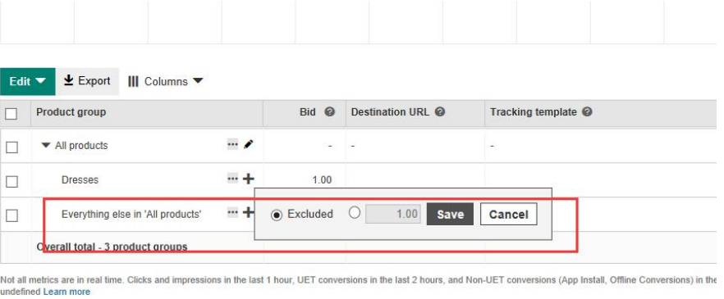Tick the select-all checkbox in table header

coord(11,113)
